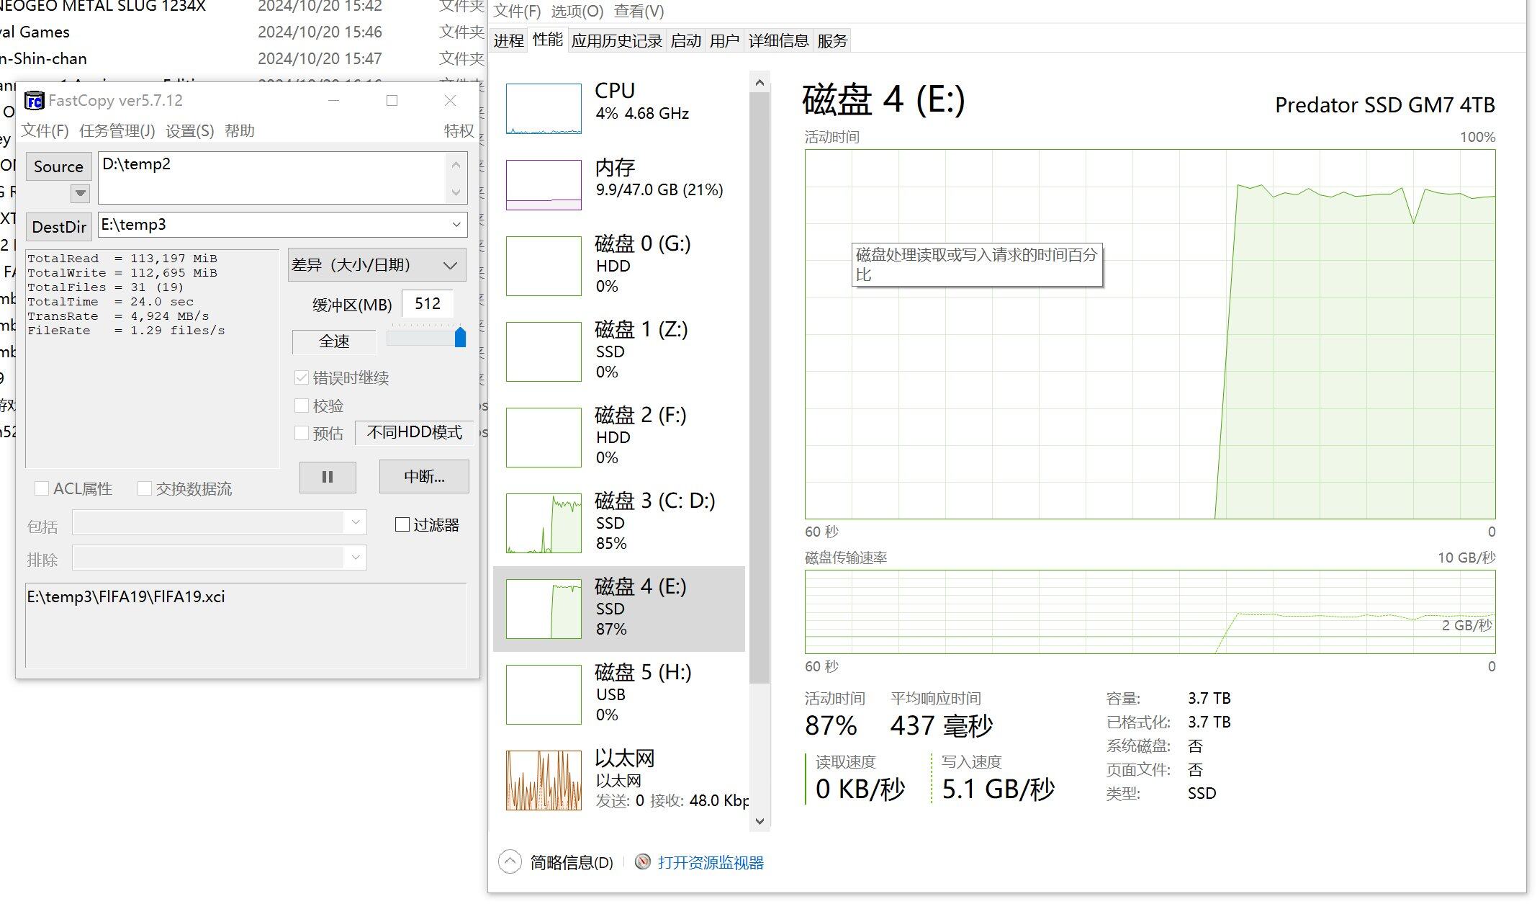Open Task Manager View menu
The height and width of the screenshot is (904, 1537).
pyautogui.click(x=639, y=12)
